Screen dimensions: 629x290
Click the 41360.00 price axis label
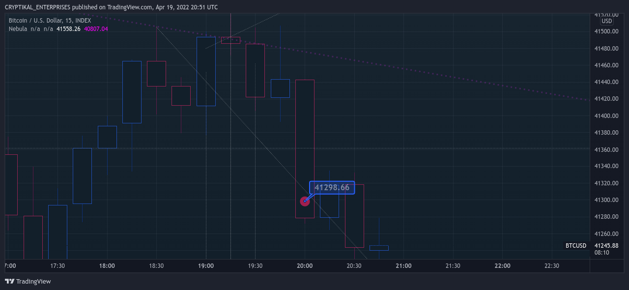606,149
